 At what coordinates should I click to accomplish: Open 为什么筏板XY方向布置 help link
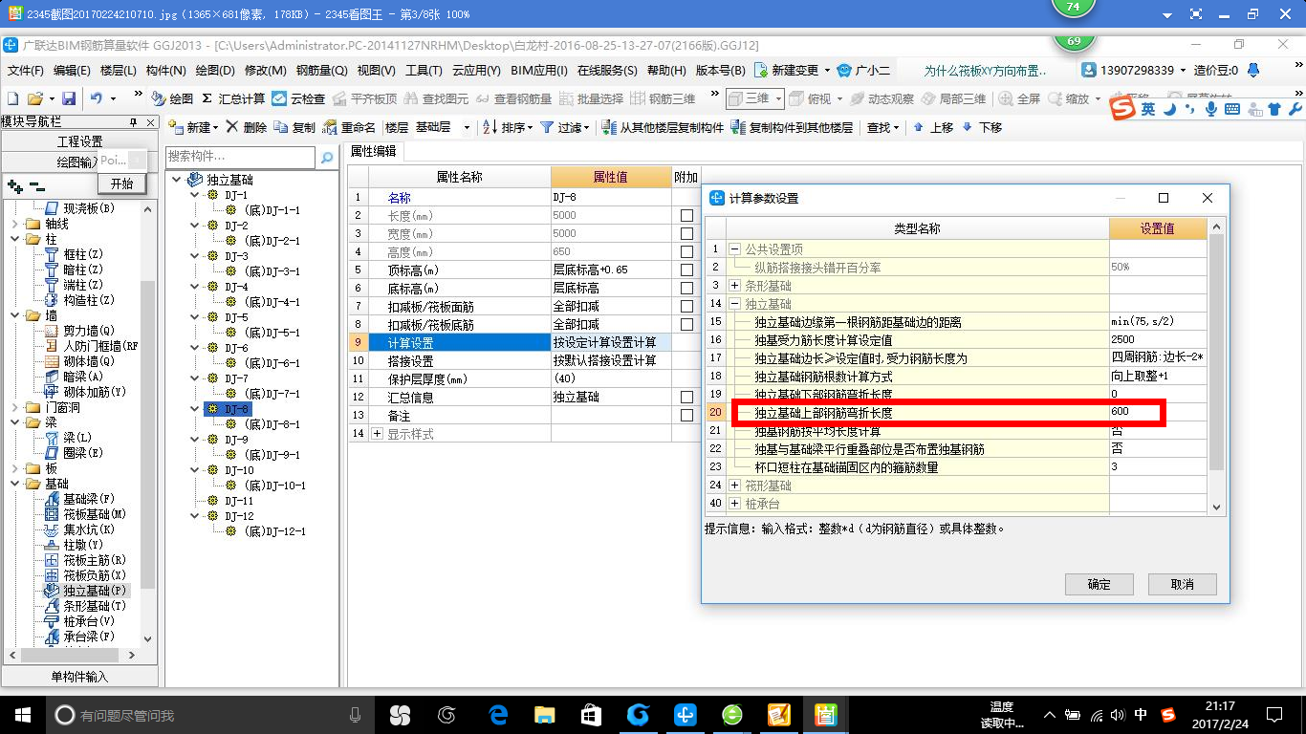pyautogui.click(x=985, y=71)
